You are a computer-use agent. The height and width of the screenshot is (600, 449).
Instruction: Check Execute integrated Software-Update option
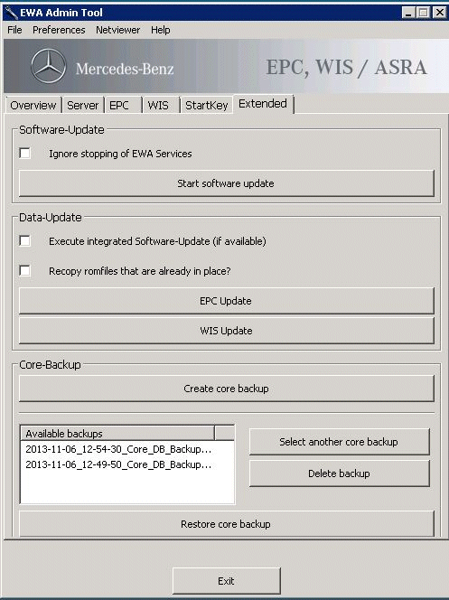coord(25,240)
